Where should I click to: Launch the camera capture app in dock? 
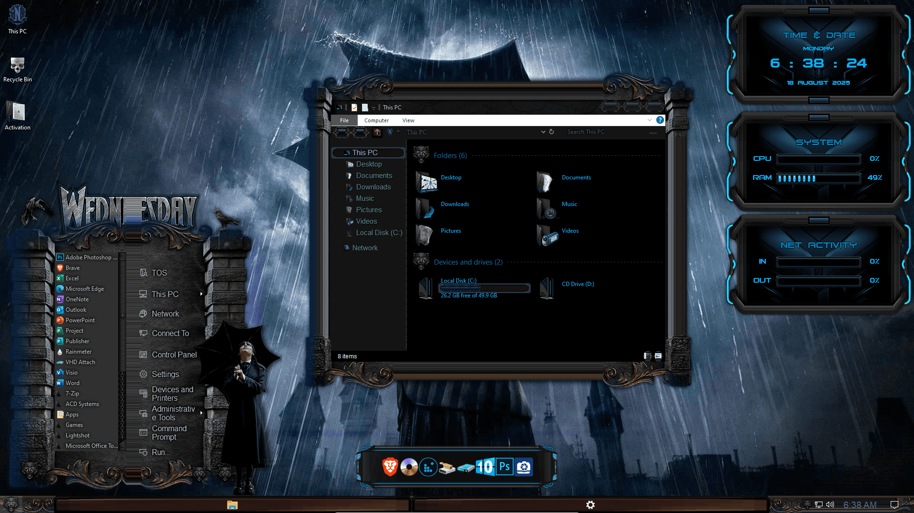524,467
